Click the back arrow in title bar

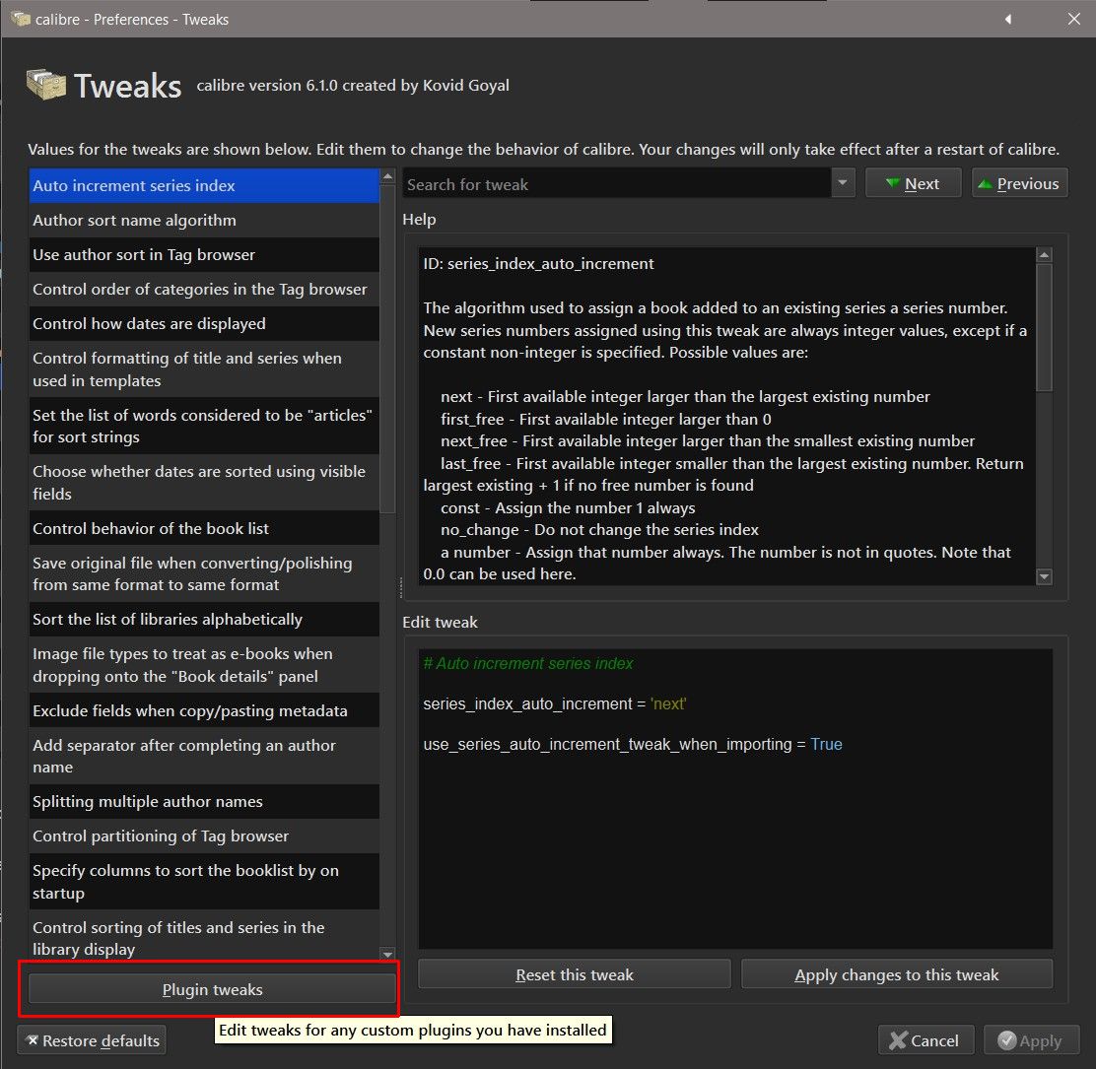(x=1008, y=19)
